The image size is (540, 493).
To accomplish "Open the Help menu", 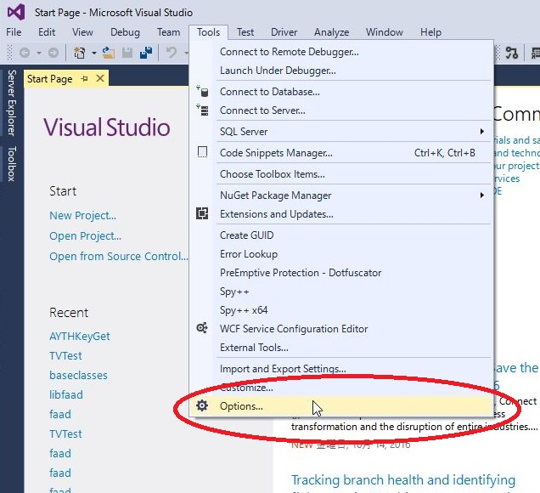I will pos(430,32).
